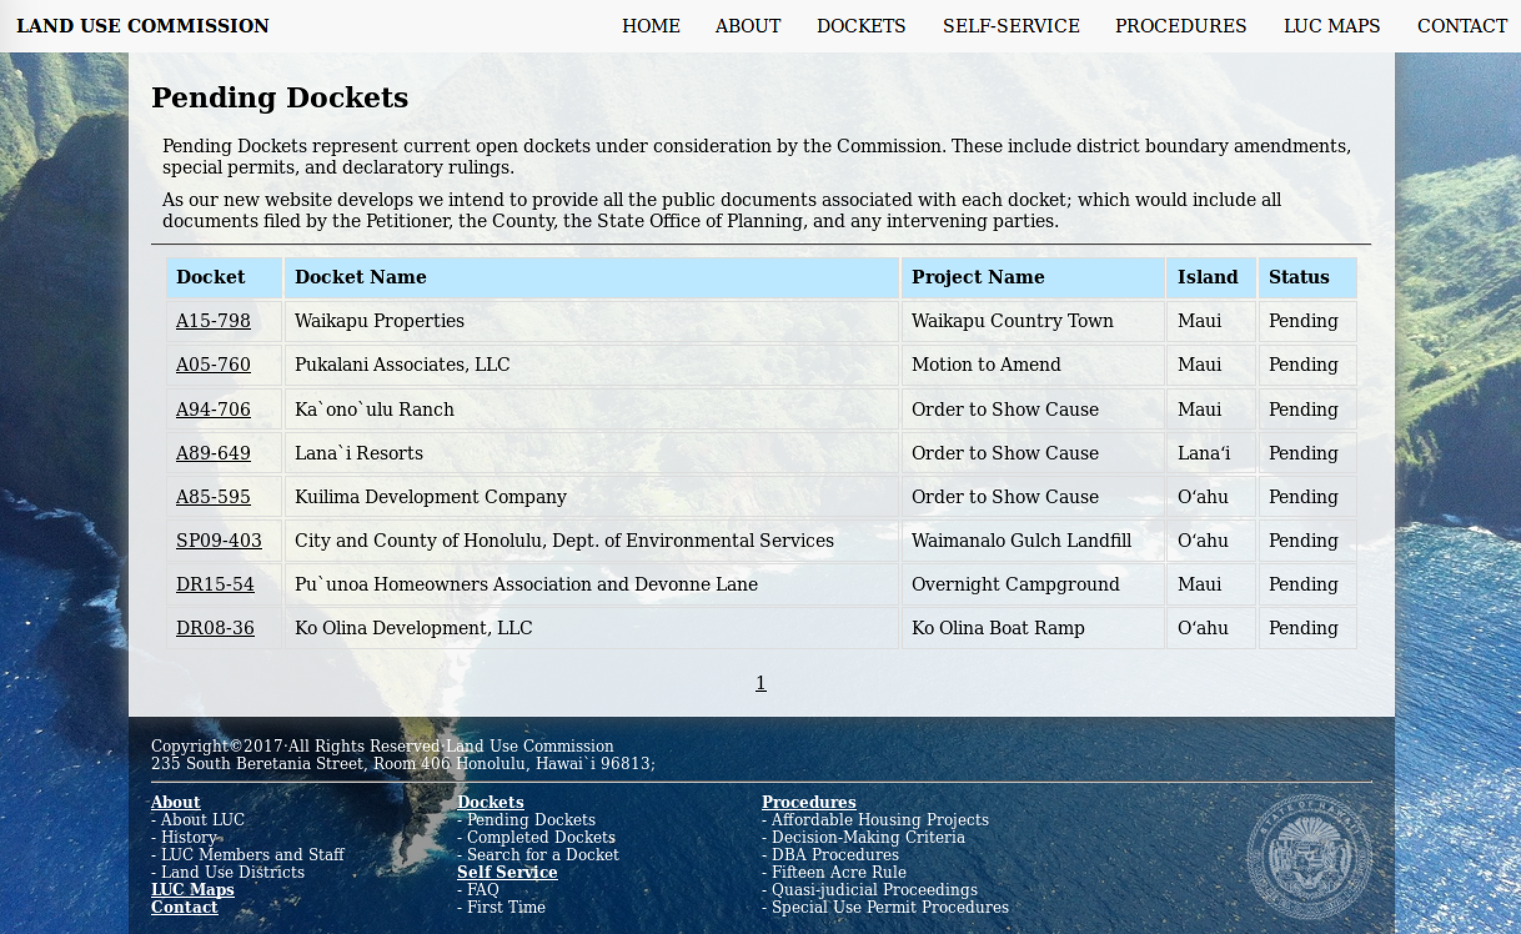Open the SELF-SERVICE navigation menu
The width and height of the screenshot is (1521, 934).
(x=1010, y=26)
